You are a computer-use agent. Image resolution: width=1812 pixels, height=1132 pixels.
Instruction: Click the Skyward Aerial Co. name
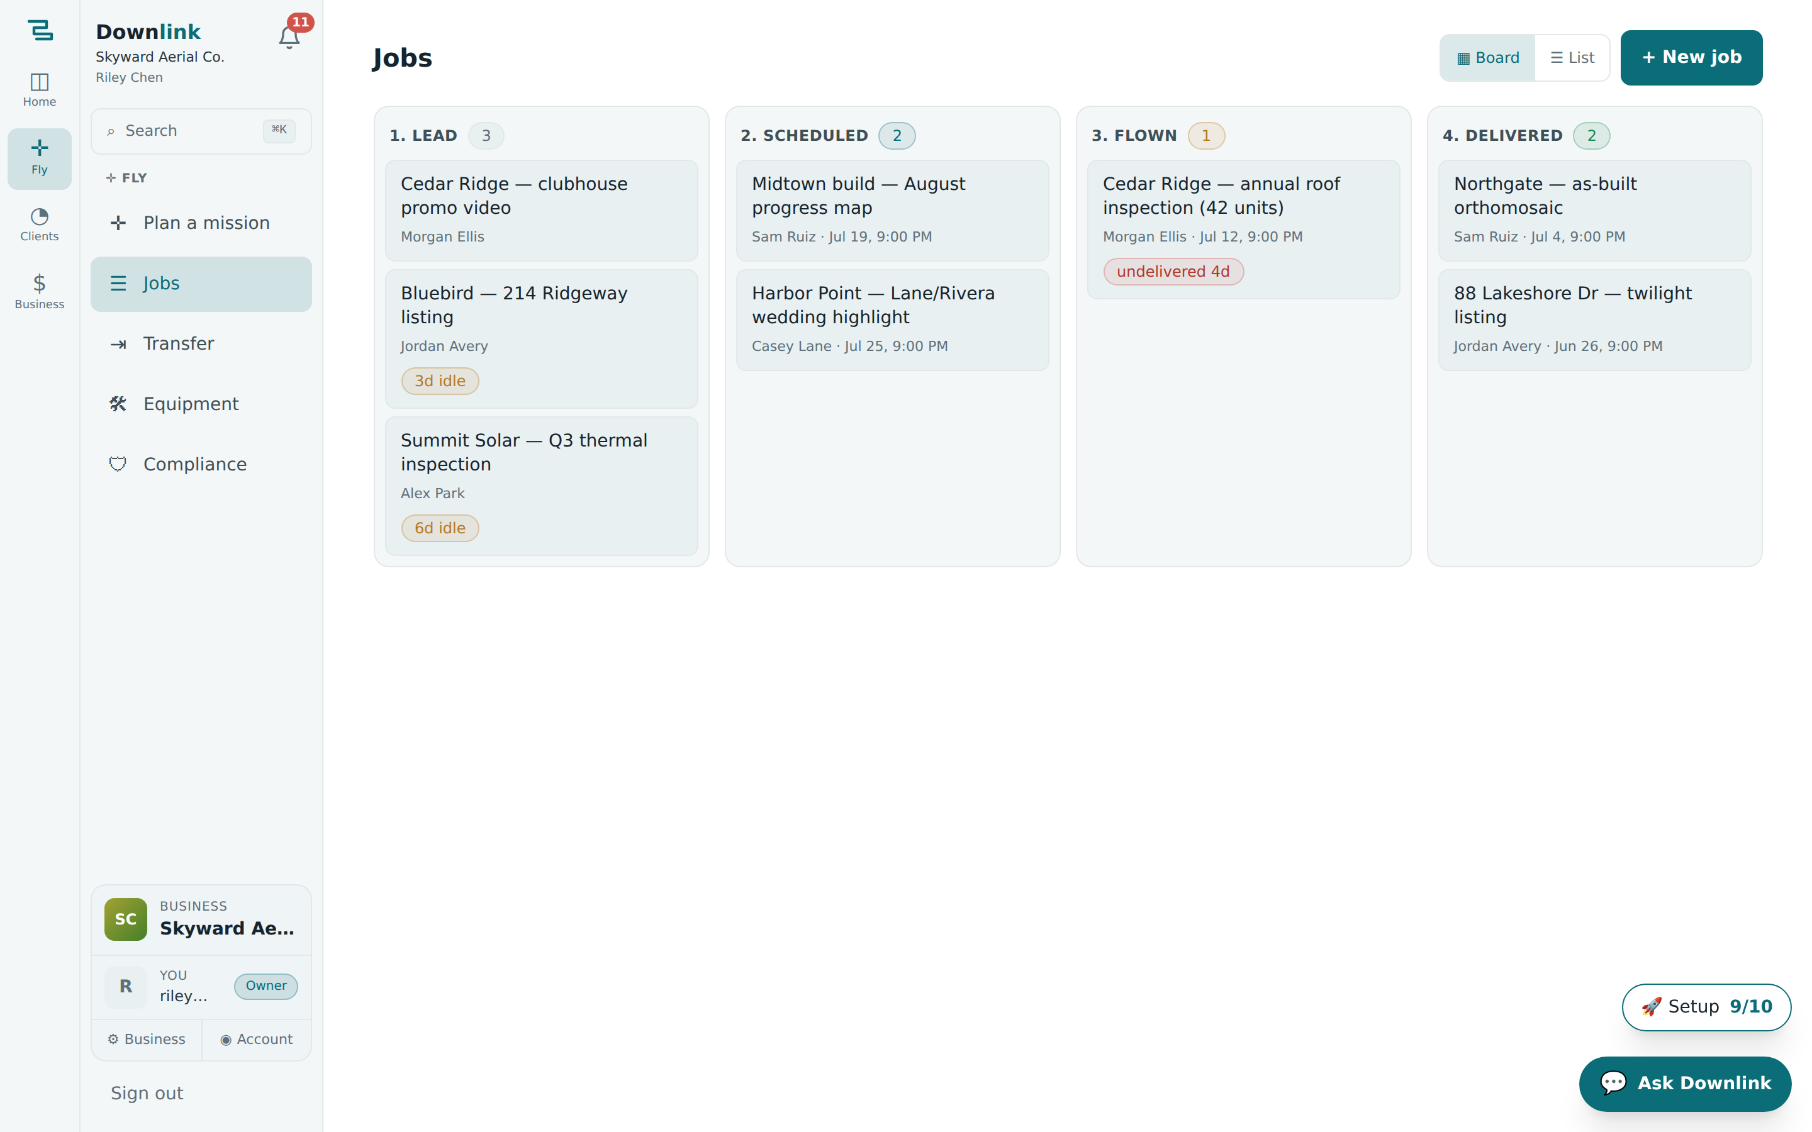(x=159, y=57)
